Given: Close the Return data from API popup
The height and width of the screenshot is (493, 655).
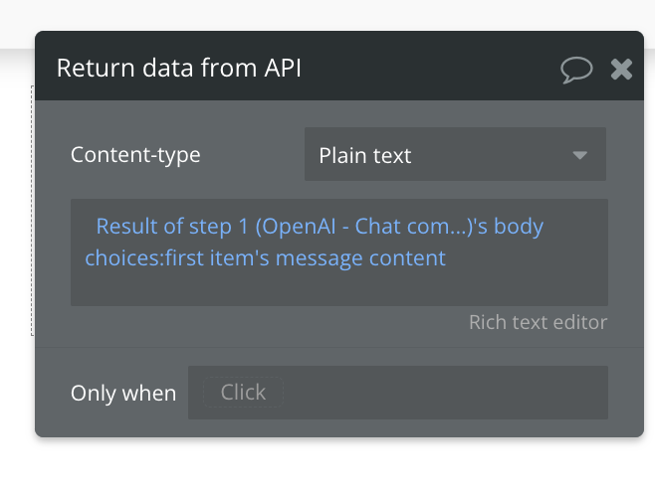Looking at the screenshot, I should tap(621, 69).
